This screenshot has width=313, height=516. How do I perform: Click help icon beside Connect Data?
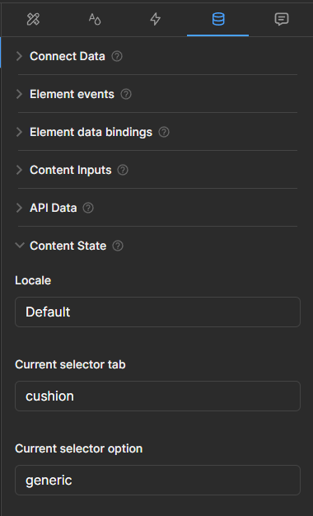(x=117, y=56)
